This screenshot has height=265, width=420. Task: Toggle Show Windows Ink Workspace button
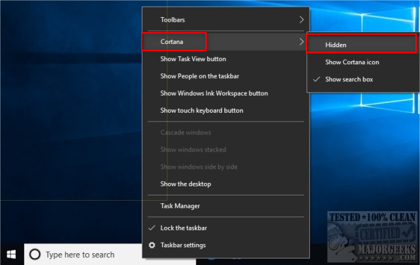point(226,93)
